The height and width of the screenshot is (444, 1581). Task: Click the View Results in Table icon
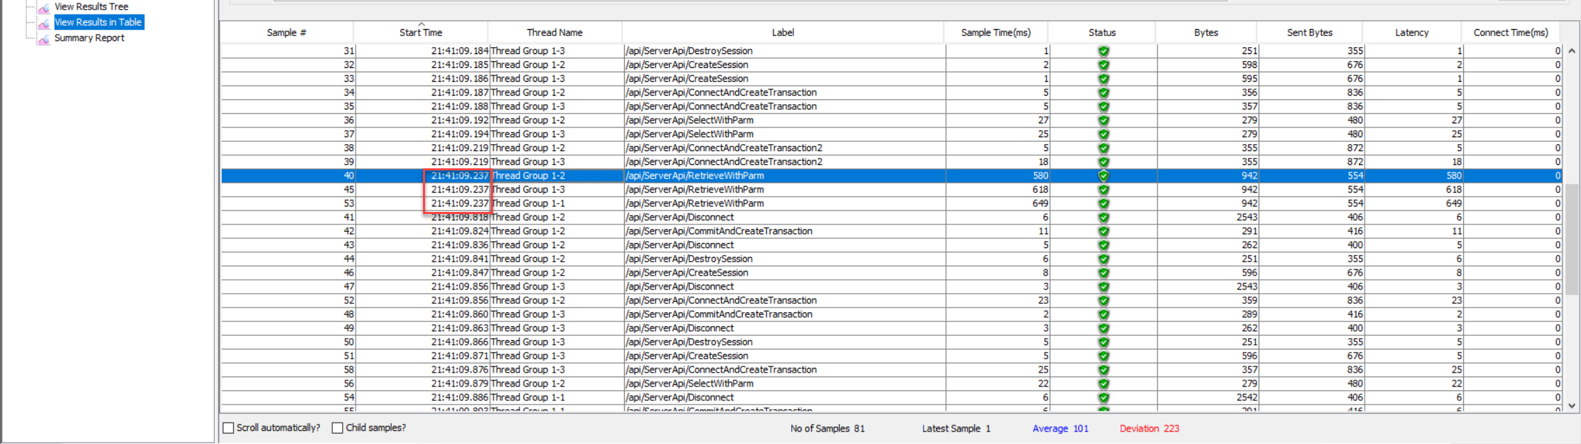(44, 23)
